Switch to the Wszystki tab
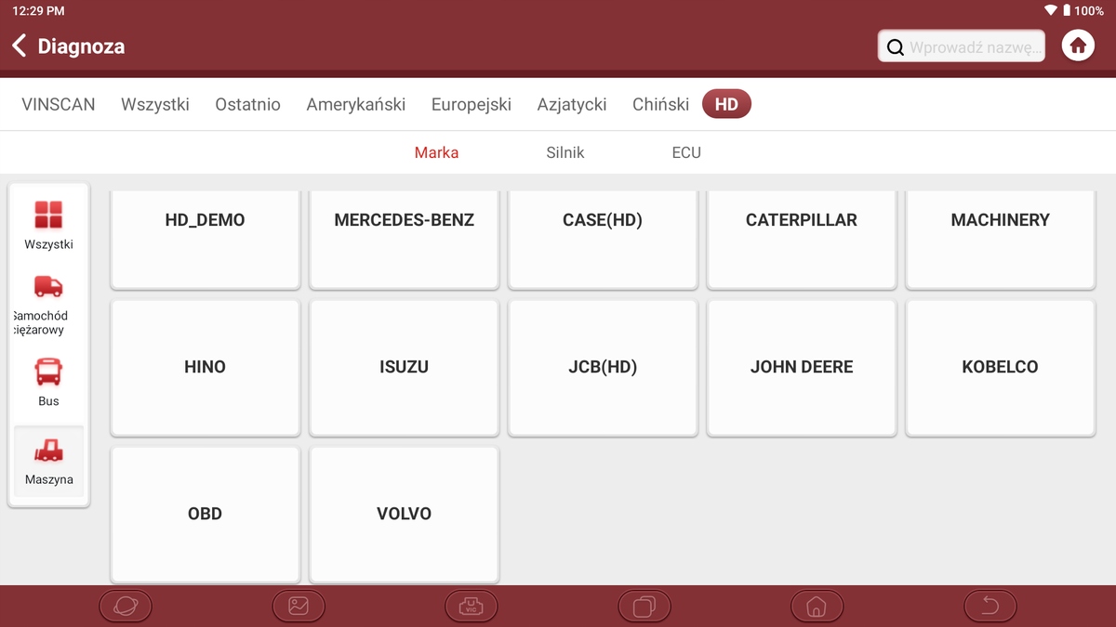 pos(155,104)
